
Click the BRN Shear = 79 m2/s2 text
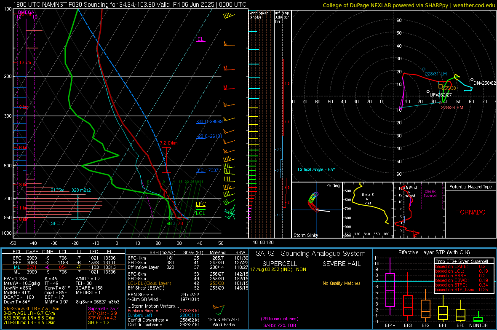pyautogui.click(x=163, y=295)
